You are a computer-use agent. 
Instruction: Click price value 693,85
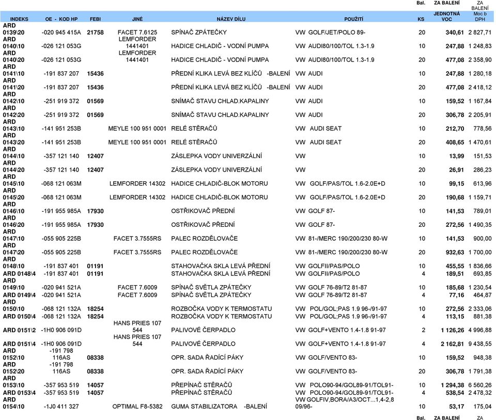tap(483, 274)
